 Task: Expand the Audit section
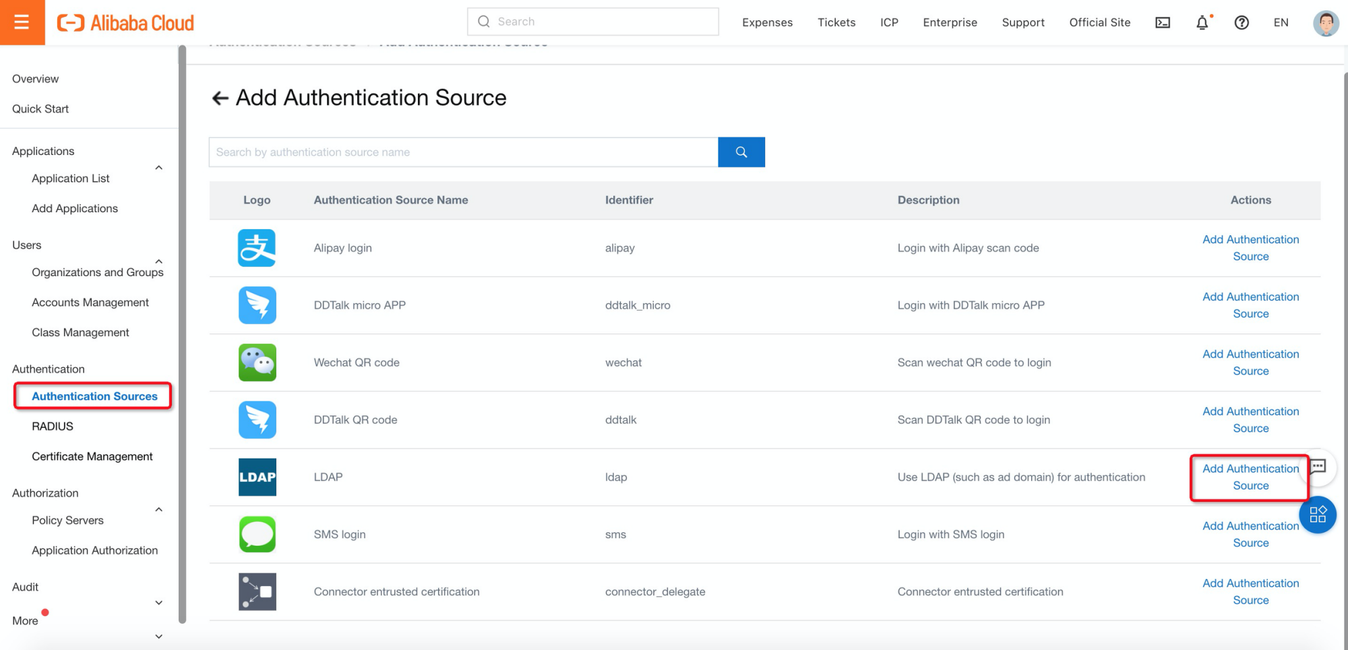point(158,602)
